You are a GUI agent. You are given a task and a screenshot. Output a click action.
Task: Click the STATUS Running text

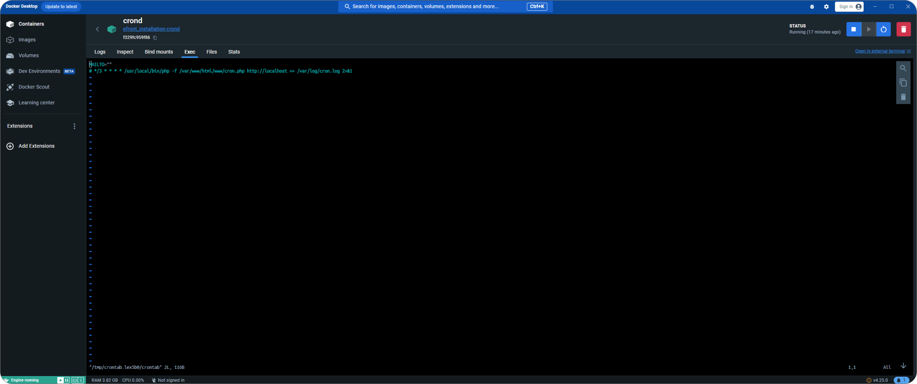[x=815, y=29]
